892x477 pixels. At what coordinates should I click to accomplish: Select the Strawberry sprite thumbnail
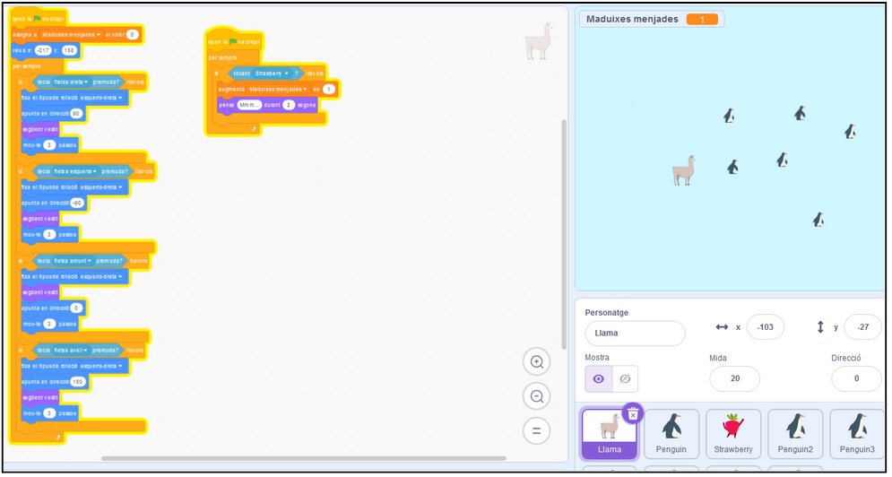(733, 434)
